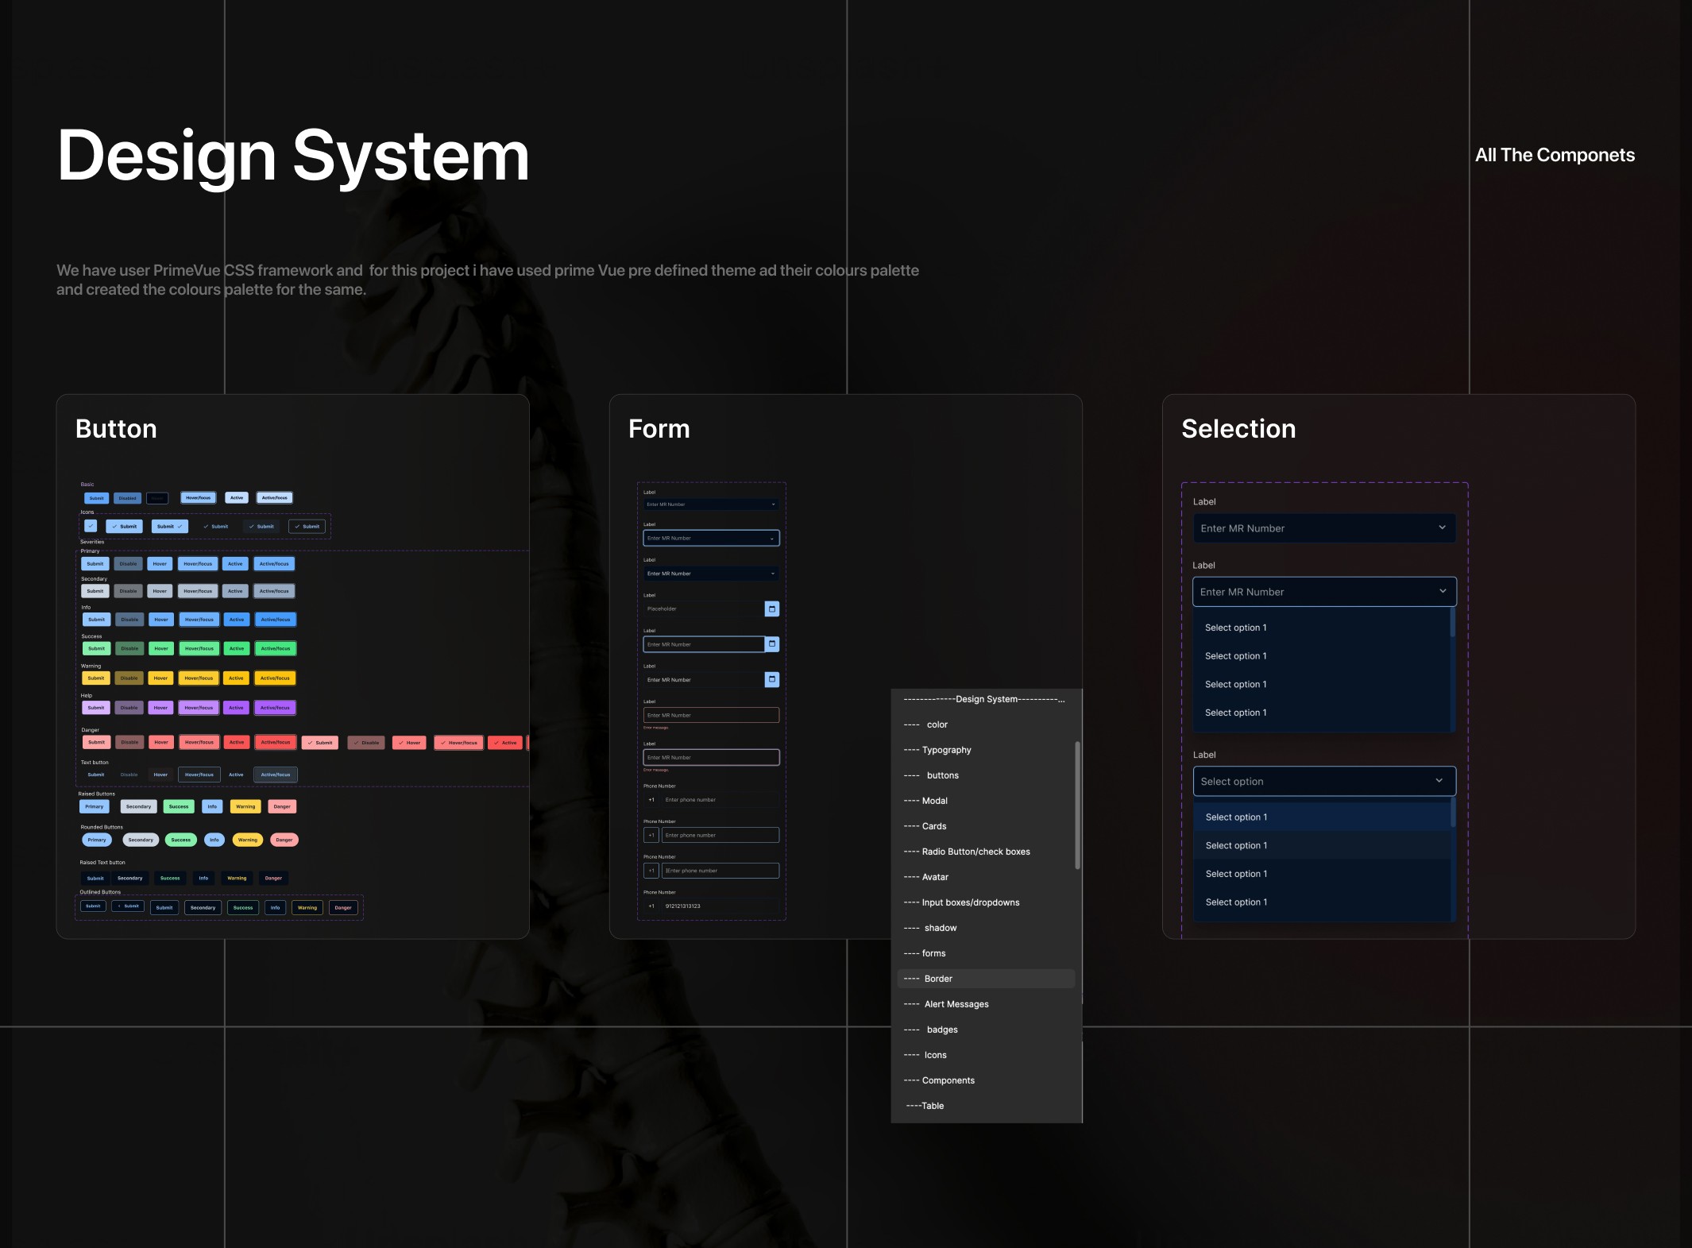The image size is (1692, 1248).
Task: Click the rounded Success button
Action: pos(181,840)
